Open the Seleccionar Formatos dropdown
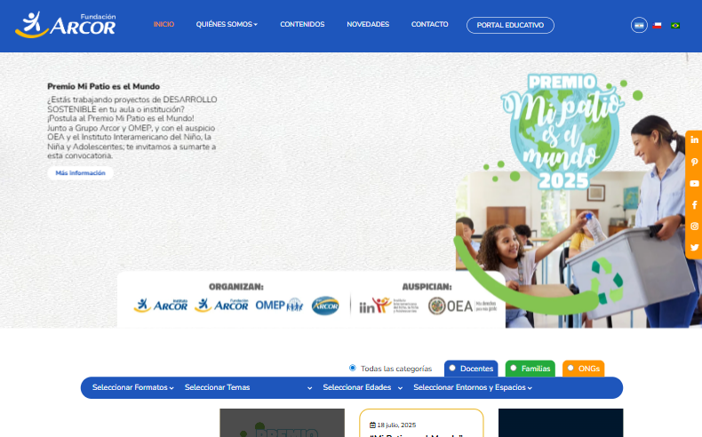702x437 pixels. [x=133, y=387]
